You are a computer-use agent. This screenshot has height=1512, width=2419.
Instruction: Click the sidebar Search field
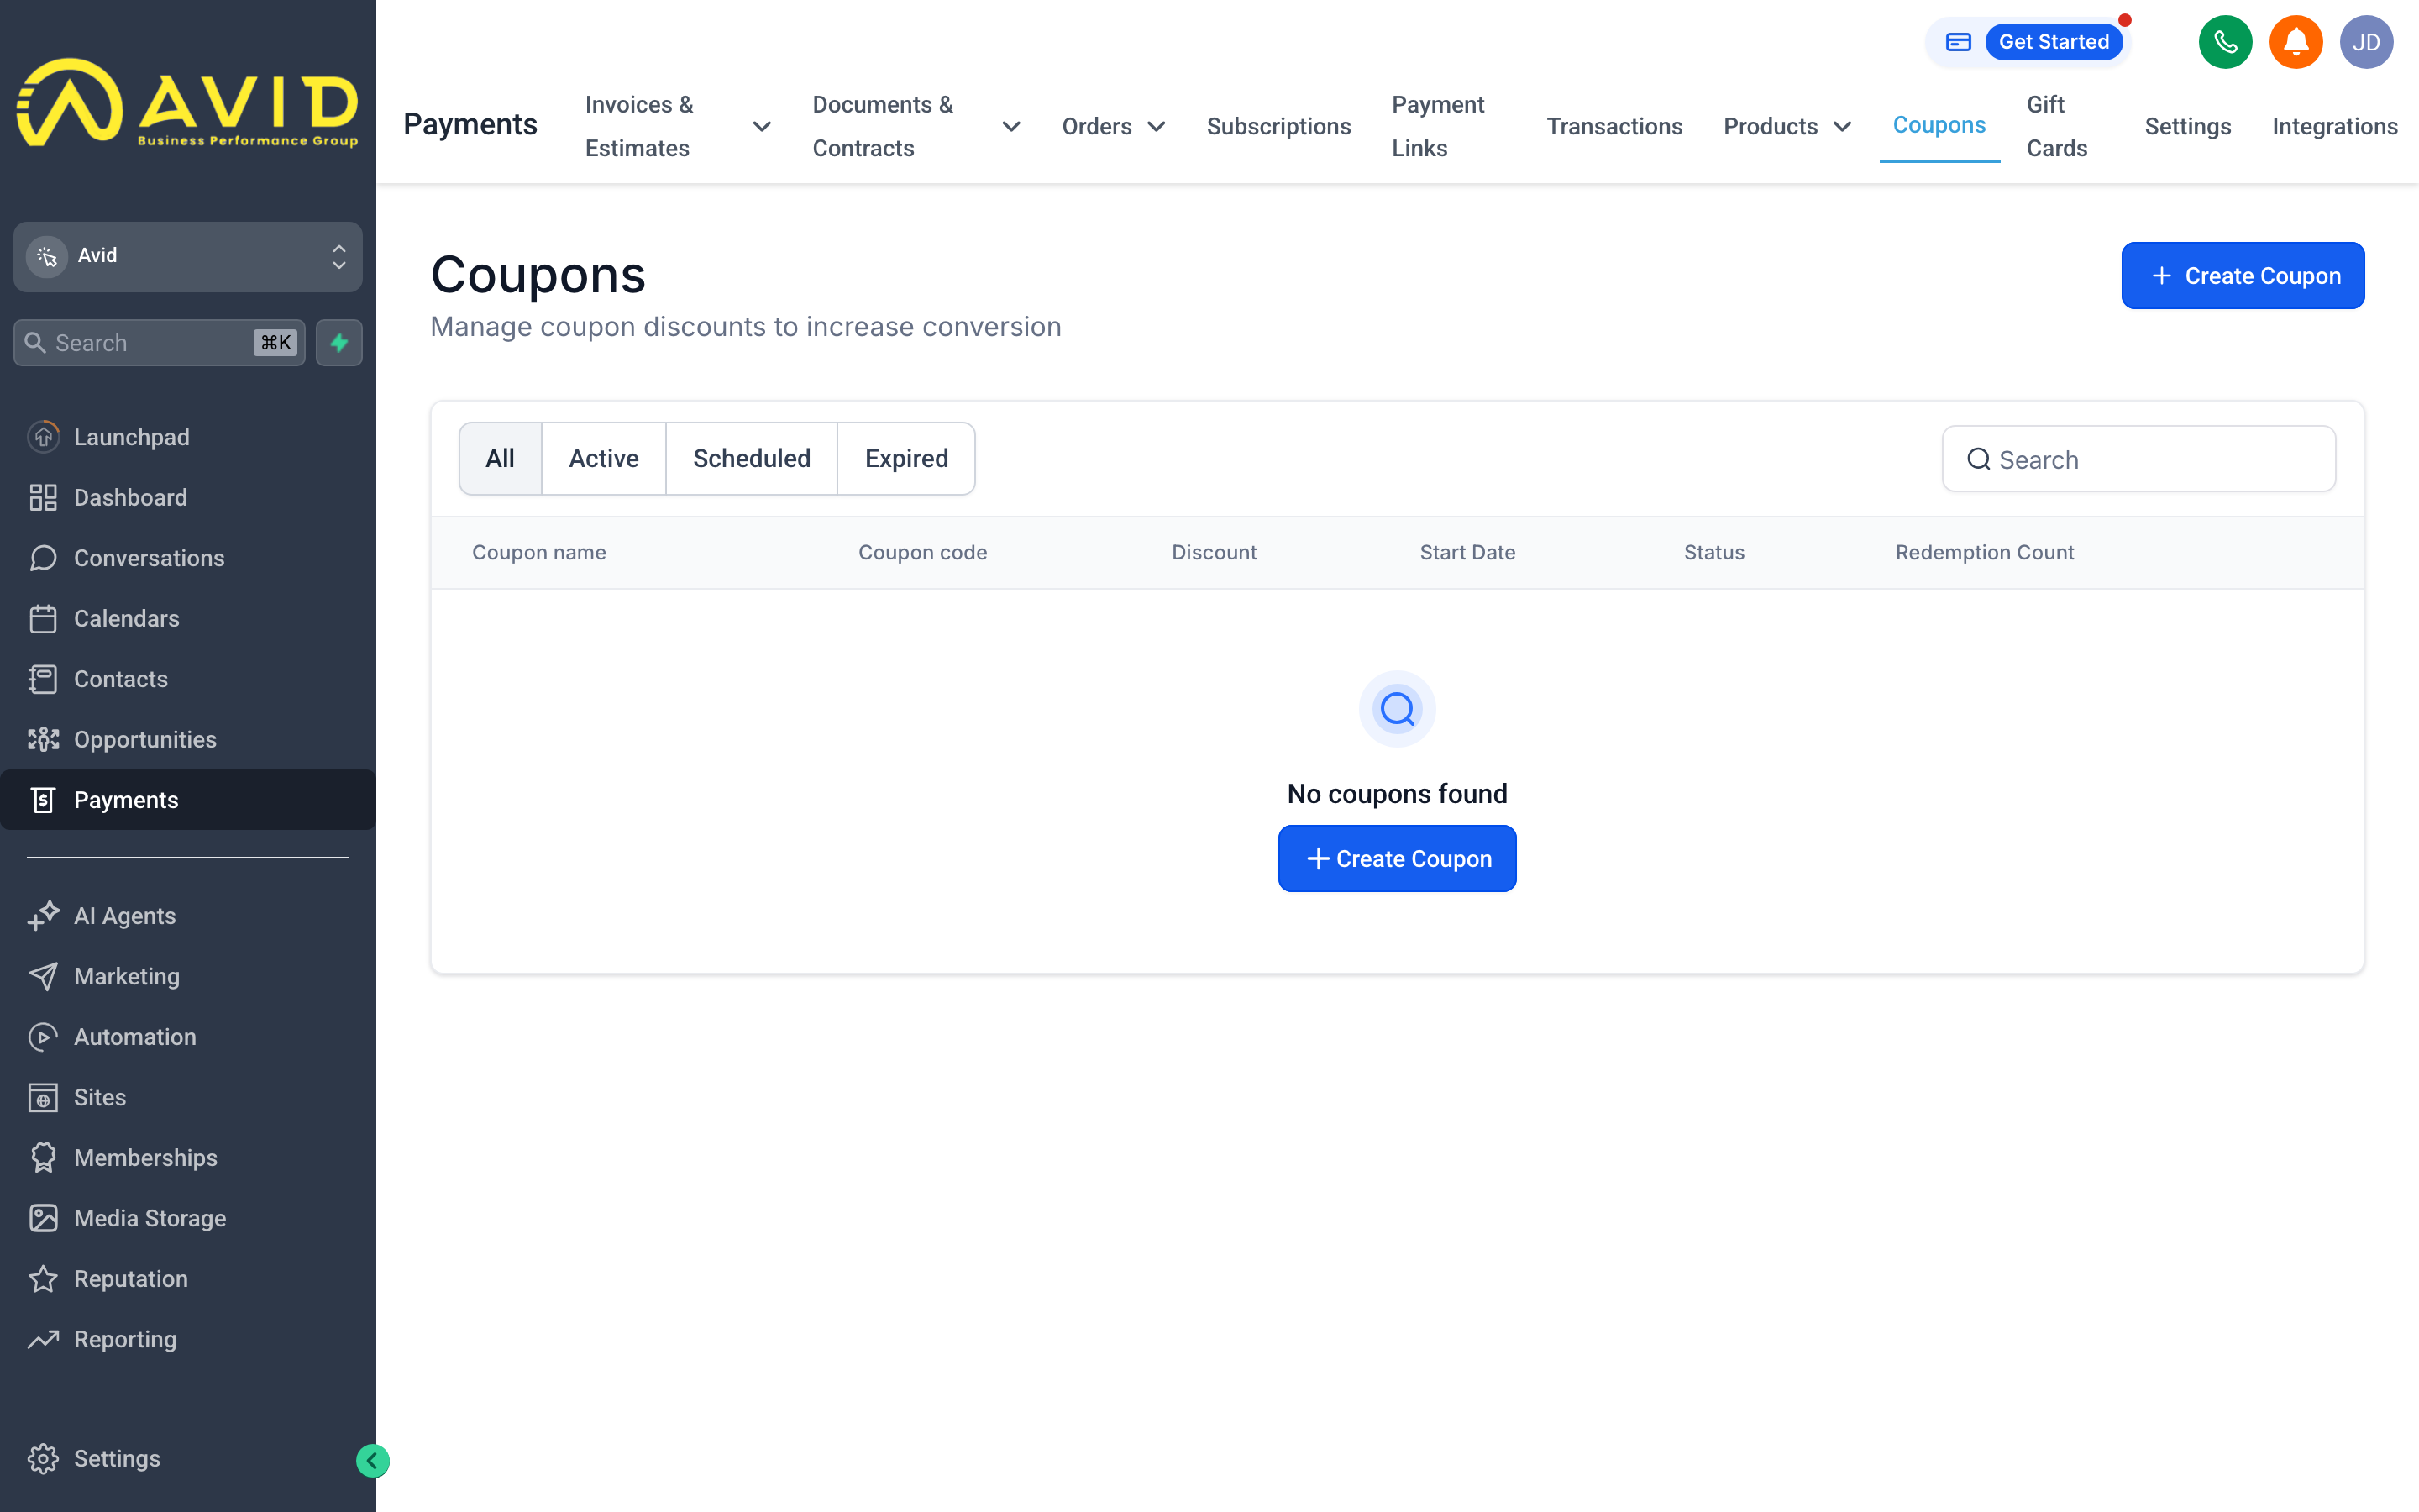(x=159, y=343)
